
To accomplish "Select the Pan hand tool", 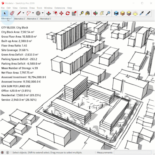I will click(102, 13).
